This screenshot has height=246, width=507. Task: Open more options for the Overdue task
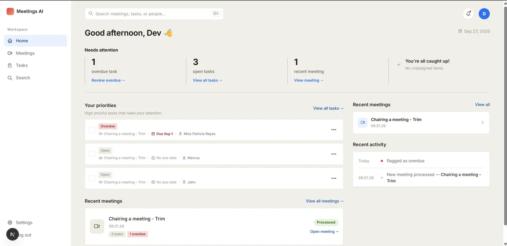coord(334,130)
